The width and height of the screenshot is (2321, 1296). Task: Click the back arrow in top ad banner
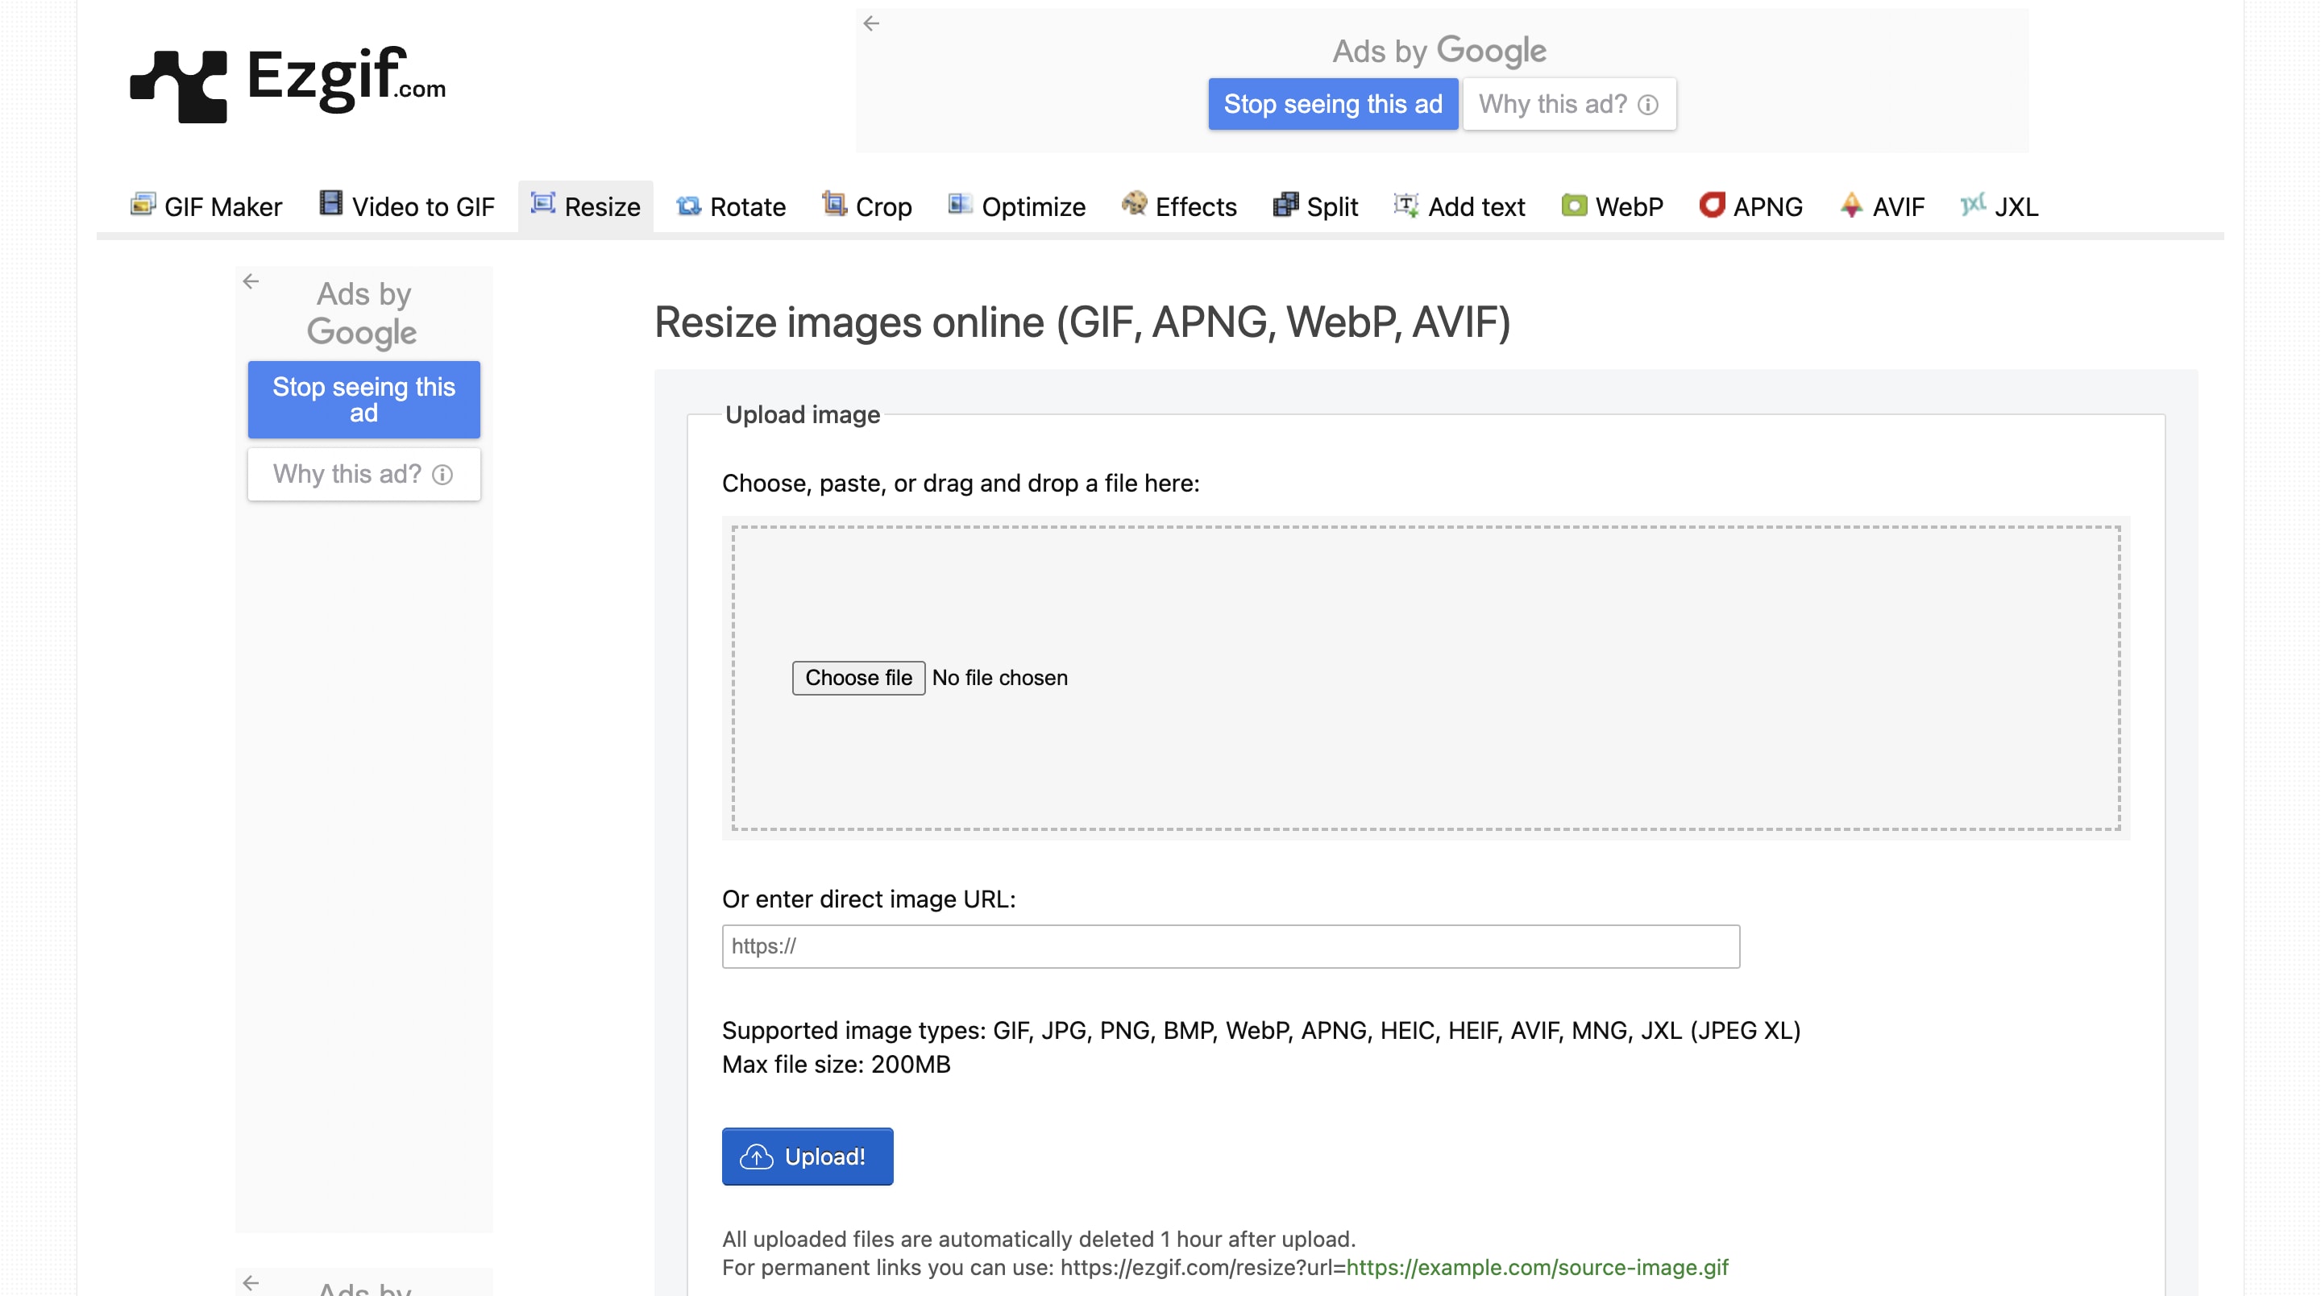[x=870, y=23]
